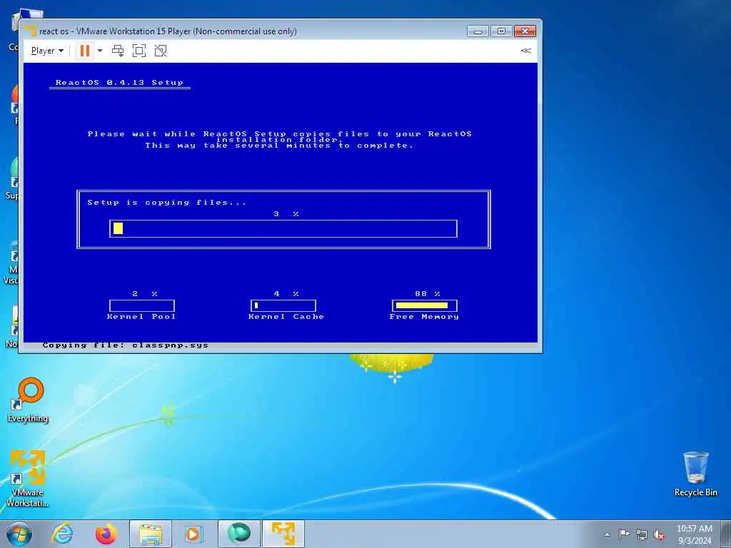Image resolution: width=731 pixels, height=548 pixels.
Task: Open Windows Explorer from the taskbar
Action: coord(151,534)
